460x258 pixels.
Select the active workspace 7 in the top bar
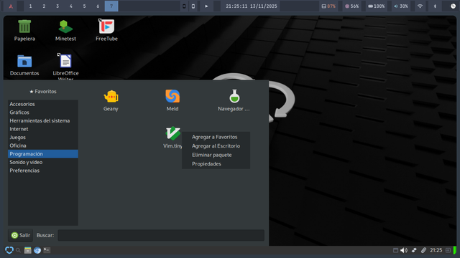[x=111, y=6]
